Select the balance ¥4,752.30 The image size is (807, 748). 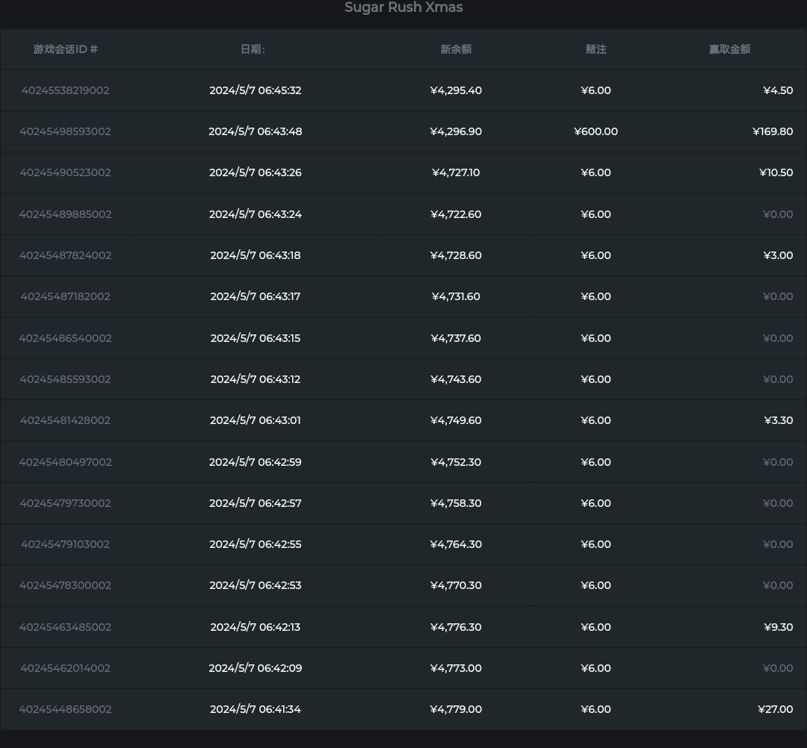pos(456,462)
